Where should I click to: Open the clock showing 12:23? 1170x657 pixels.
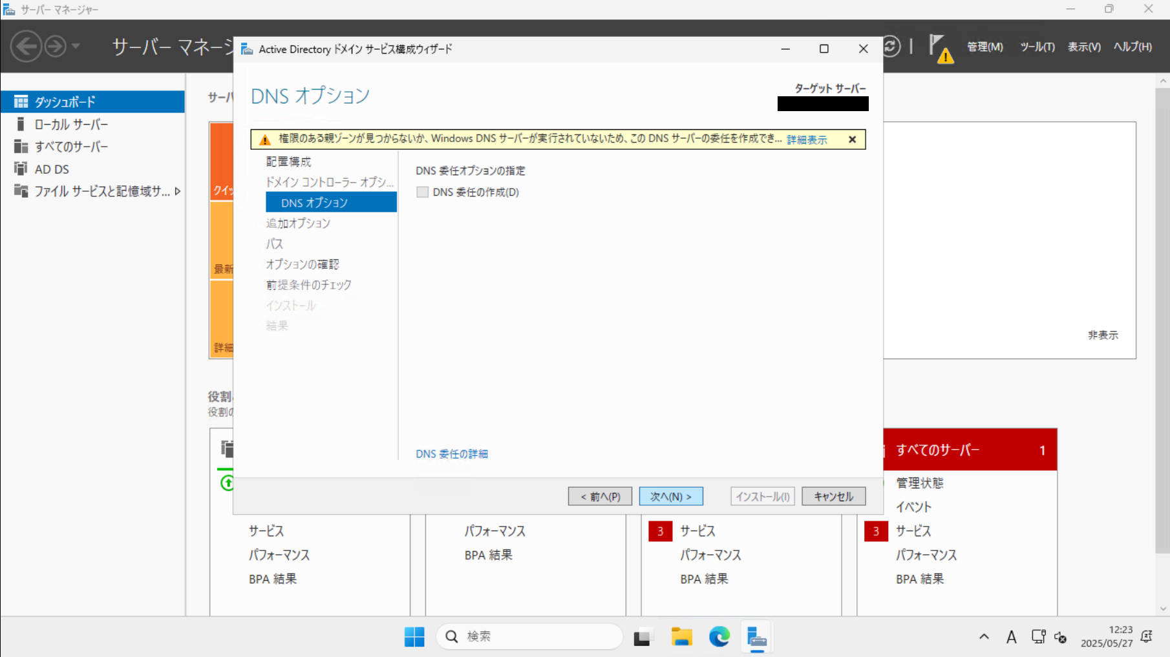(x=1107, y=637)
